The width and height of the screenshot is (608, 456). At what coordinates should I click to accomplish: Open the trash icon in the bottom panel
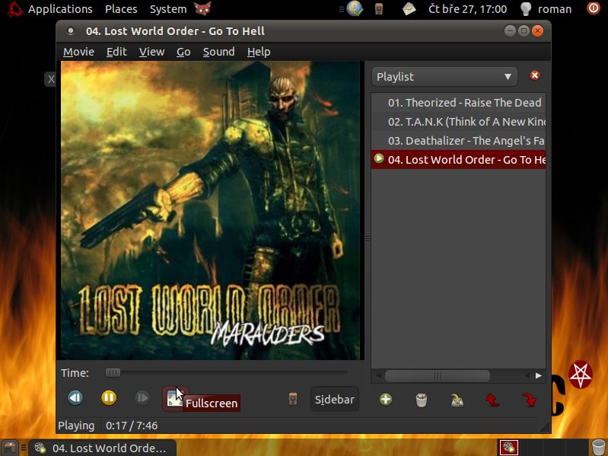coord(599,448)
